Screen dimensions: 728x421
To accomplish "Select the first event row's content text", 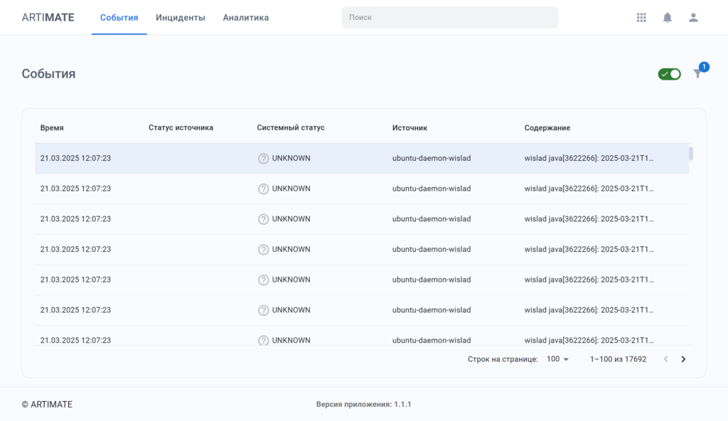I will pos(589,159).
